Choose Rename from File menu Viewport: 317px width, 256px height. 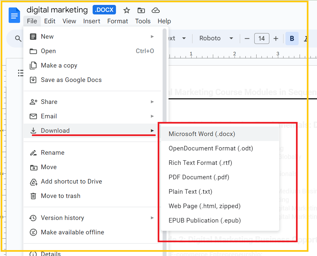tap(92, 153)
